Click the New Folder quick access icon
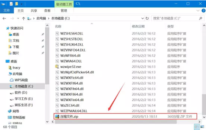 (16, 4)
